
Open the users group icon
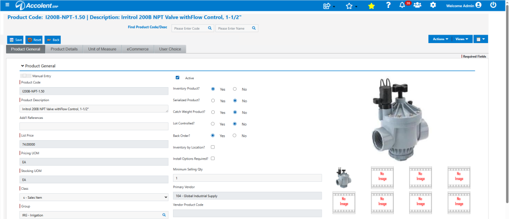pos(418,5)
